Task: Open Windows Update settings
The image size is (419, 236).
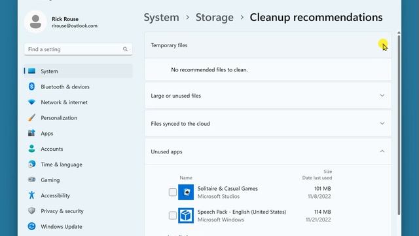Action: coord(78,226)
